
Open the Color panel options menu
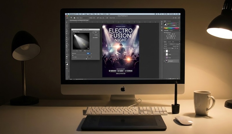pos(179,21)
